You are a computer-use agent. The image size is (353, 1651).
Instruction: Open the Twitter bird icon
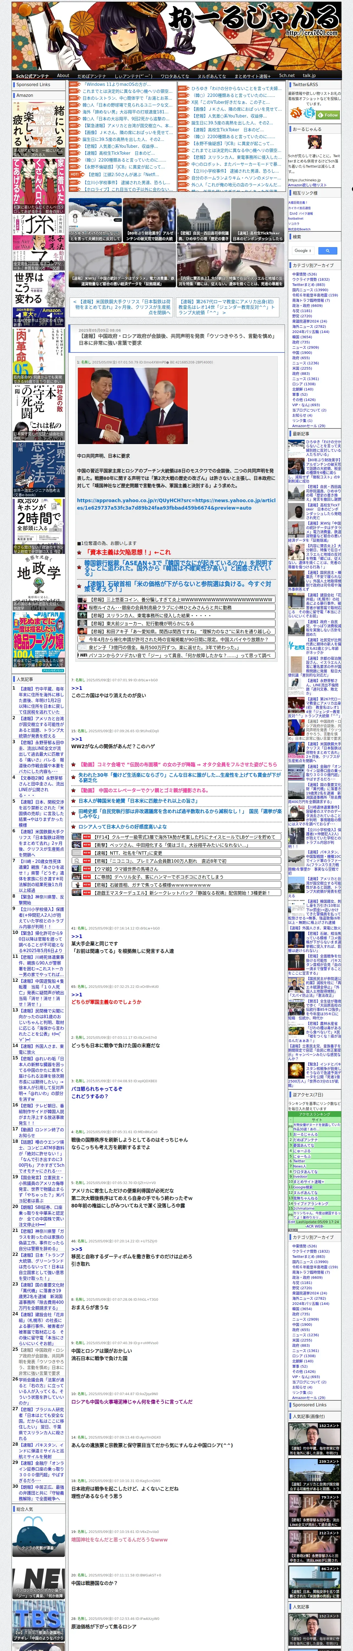click(x=310, y=113)
